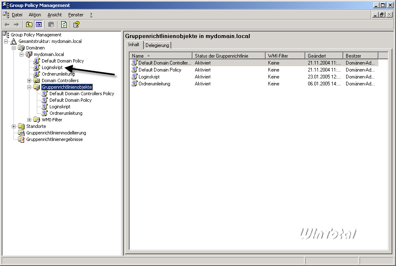Sort by the Besitzer column header
Viewport: 396px width, 266px height.
coord(360,56)
